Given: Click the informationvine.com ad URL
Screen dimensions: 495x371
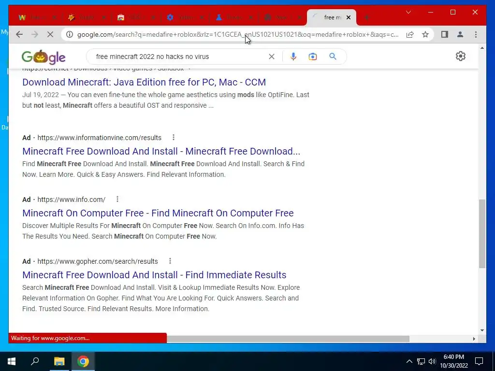Looking at the screenshot, I should point(99,138).
